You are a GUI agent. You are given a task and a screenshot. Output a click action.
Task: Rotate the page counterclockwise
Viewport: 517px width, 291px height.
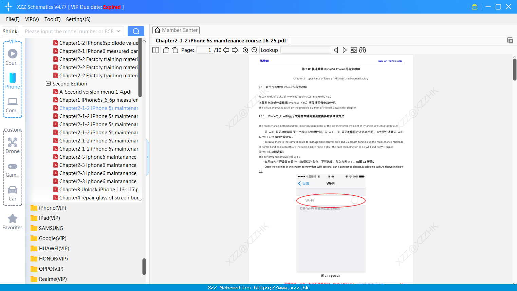pyautogui.click(x=166, y=50)
